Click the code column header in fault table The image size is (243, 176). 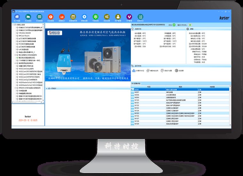click(148, 87)
